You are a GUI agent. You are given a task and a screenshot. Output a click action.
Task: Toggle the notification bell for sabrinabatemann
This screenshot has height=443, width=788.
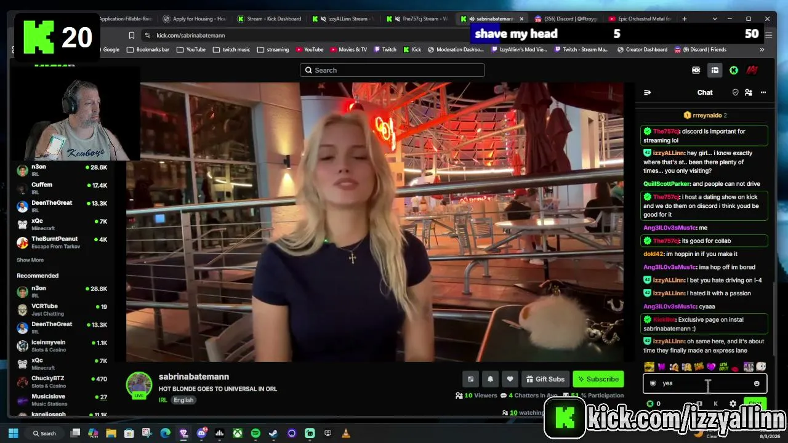[491, 379]
